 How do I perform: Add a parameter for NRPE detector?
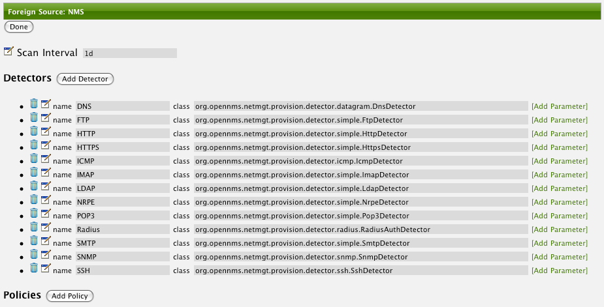[559, 202]
